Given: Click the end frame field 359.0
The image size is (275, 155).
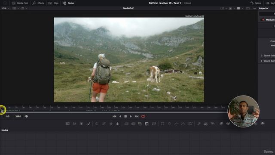Looking at the screenshot, I should click(18, 116).
